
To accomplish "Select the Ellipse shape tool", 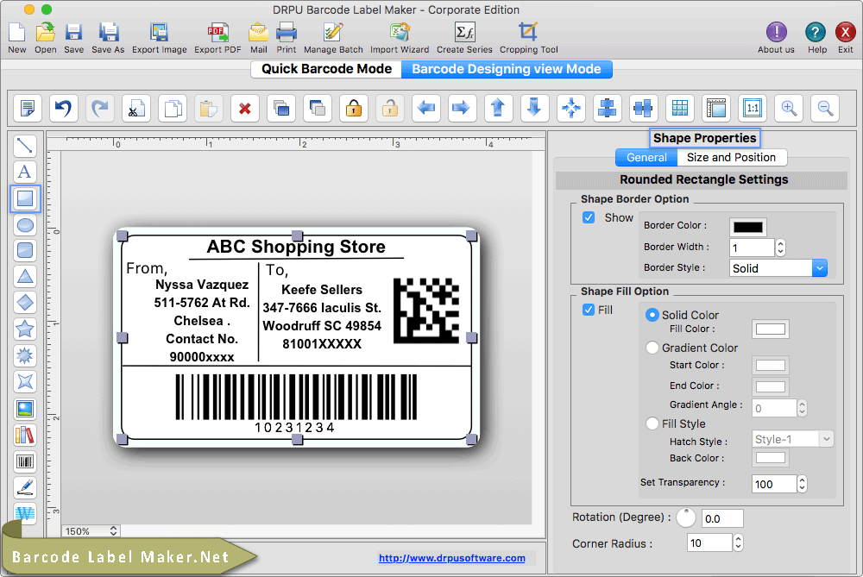I will pyautogui.click(x=25, y=225).
